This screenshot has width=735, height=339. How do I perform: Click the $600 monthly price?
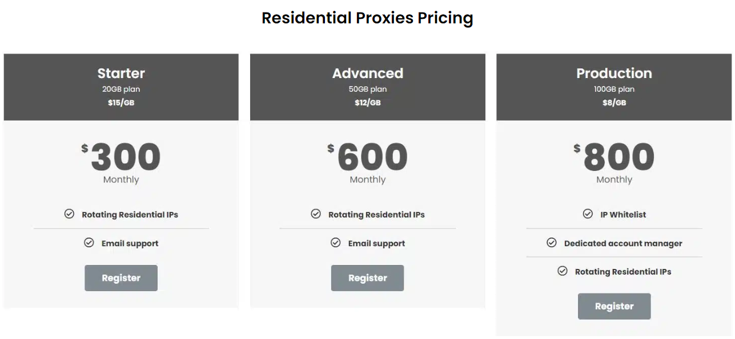pos(367,157)
